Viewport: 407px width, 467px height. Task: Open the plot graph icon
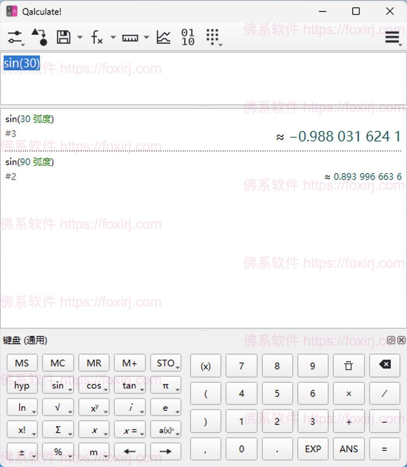pyautogui.click(x=163, y=37)
